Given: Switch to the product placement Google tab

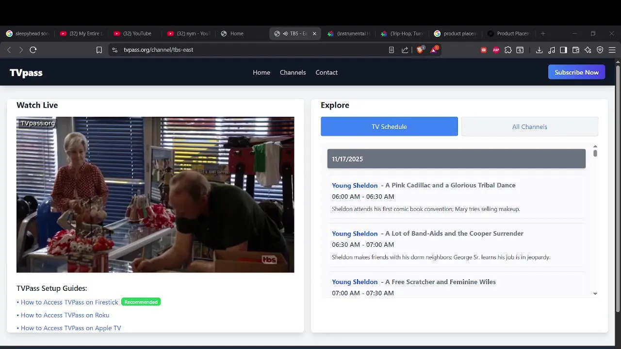Looking at the screenshot, I should click(x=456, y=33).
